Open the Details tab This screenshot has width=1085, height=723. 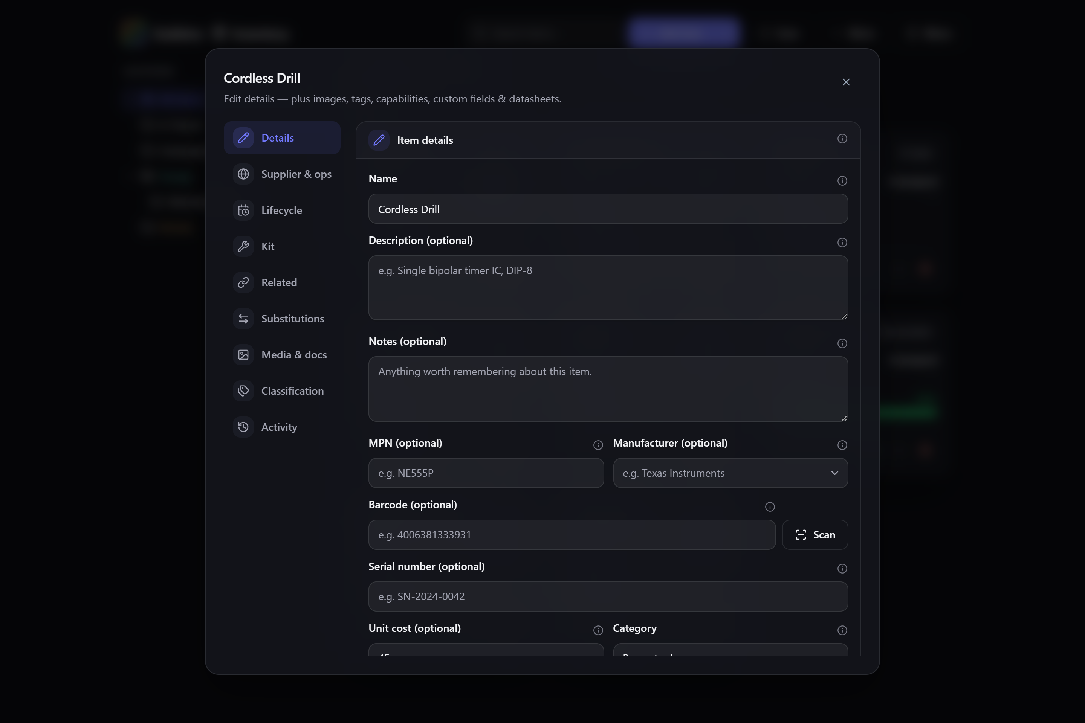(x=282, y=138)
